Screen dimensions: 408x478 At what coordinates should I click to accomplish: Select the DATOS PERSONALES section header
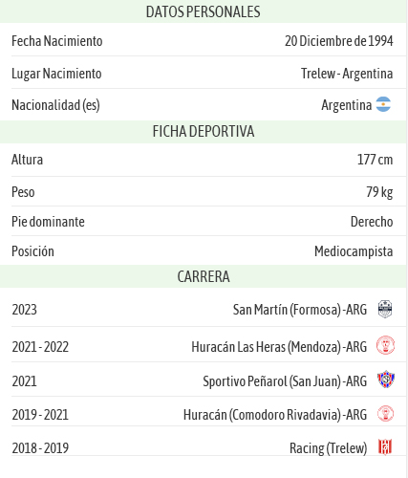click(x=204, y=11)
